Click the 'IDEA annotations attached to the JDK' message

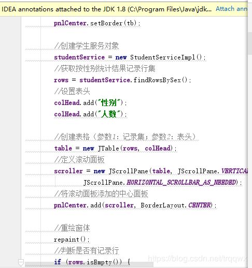pos(106,9)
